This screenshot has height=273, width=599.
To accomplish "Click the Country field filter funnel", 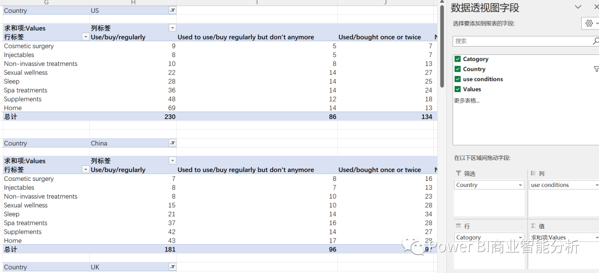I will coord(596,69).
